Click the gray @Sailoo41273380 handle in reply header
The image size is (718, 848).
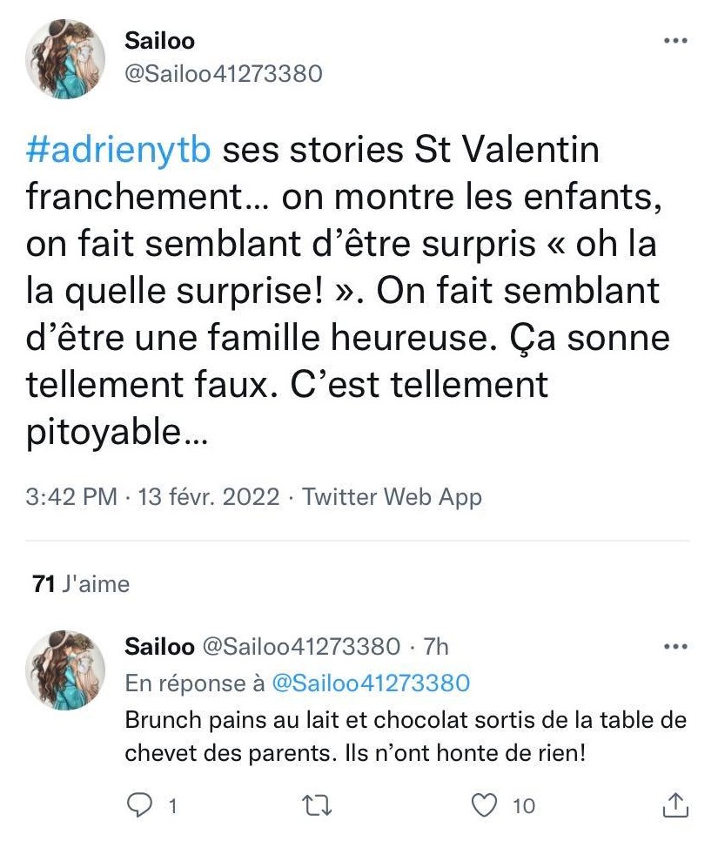pos(302,646)
